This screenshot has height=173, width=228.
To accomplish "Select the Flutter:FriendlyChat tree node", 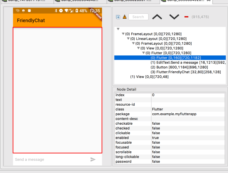I will coord(186,72).
